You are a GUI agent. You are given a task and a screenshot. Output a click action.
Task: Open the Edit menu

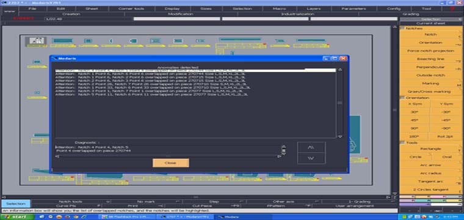[60, 9]
